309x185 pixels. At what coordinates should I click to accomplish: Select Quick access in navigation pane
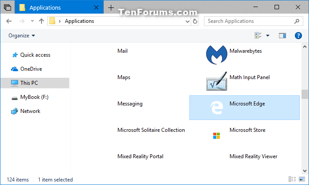tap(35, 55)
